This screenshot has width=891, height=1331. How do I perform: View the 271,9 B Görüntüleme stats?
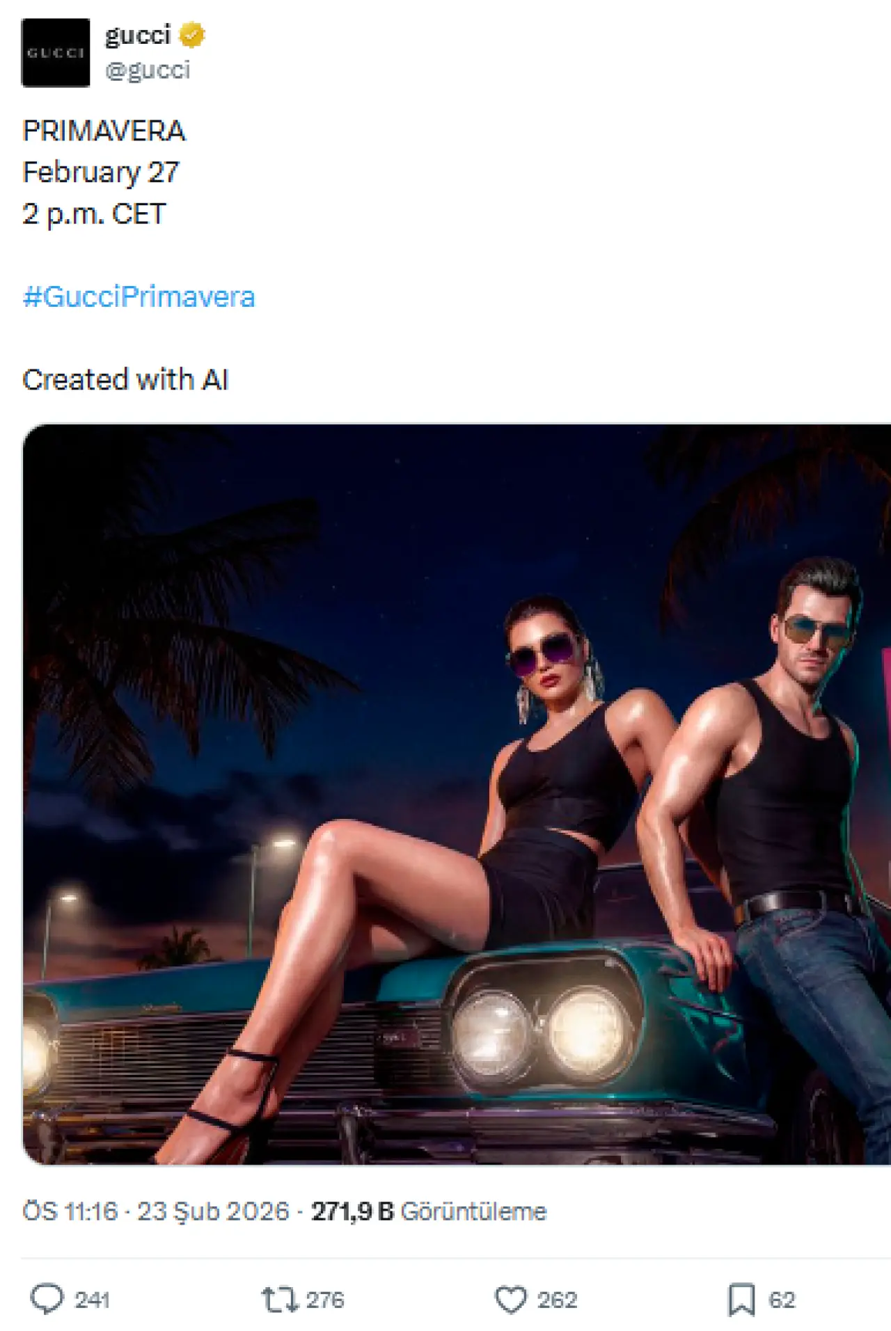point(429,1211)
